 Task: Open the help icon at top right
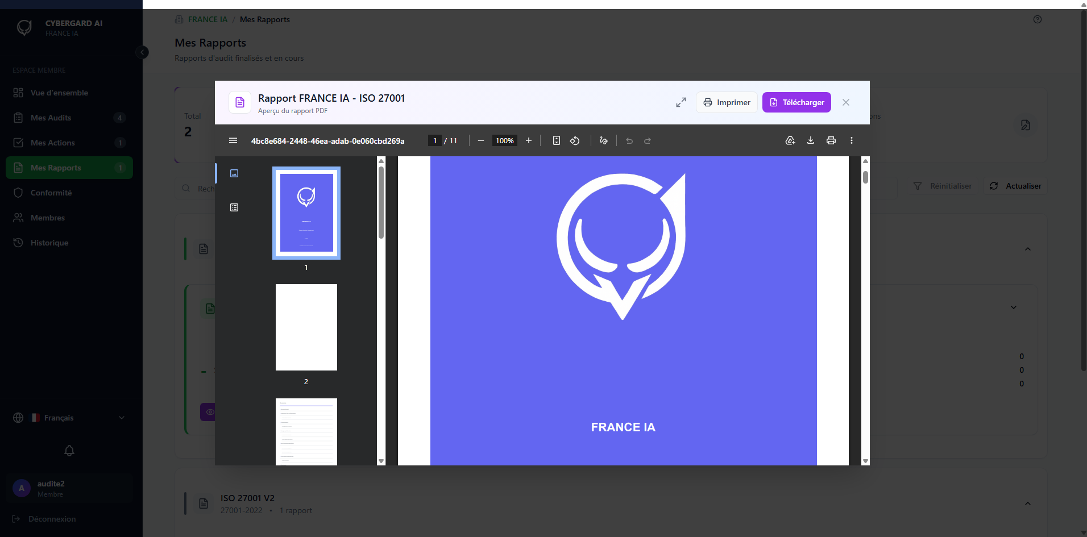[1038, 19]
